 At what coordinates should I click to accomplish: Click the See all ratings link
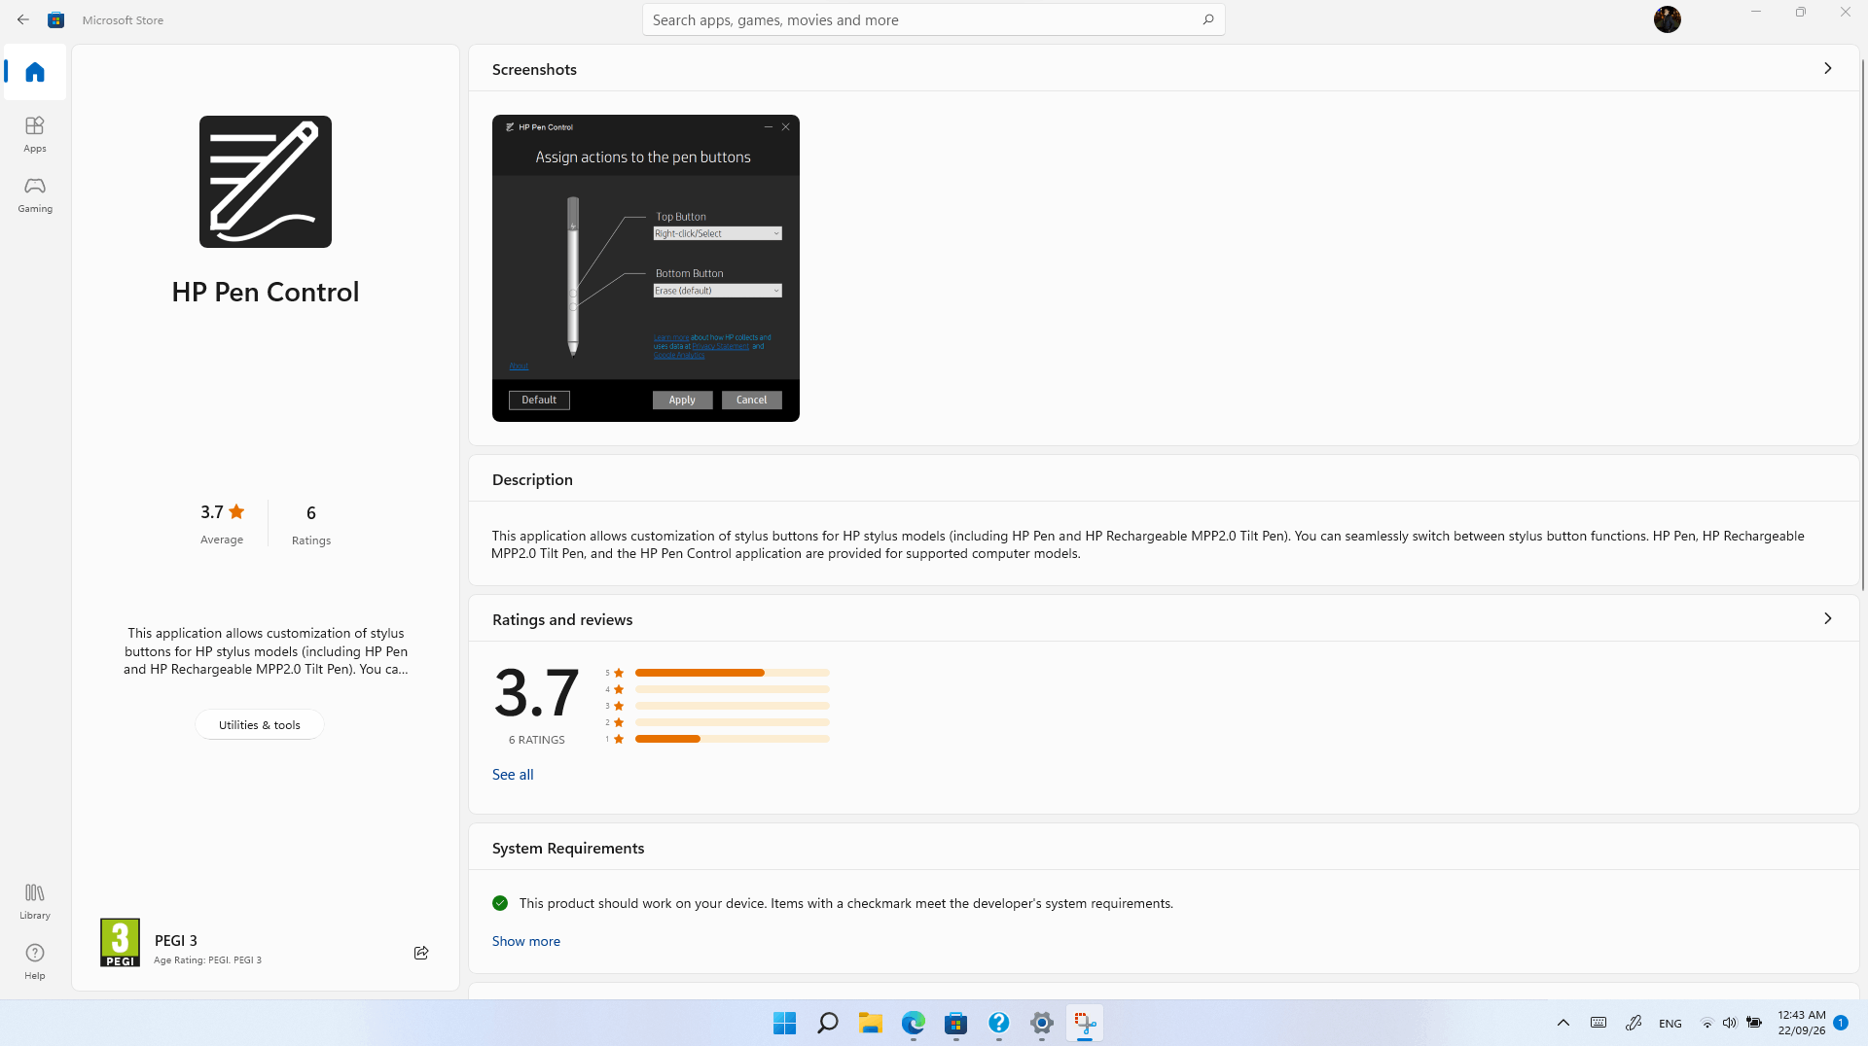[513, 774]
